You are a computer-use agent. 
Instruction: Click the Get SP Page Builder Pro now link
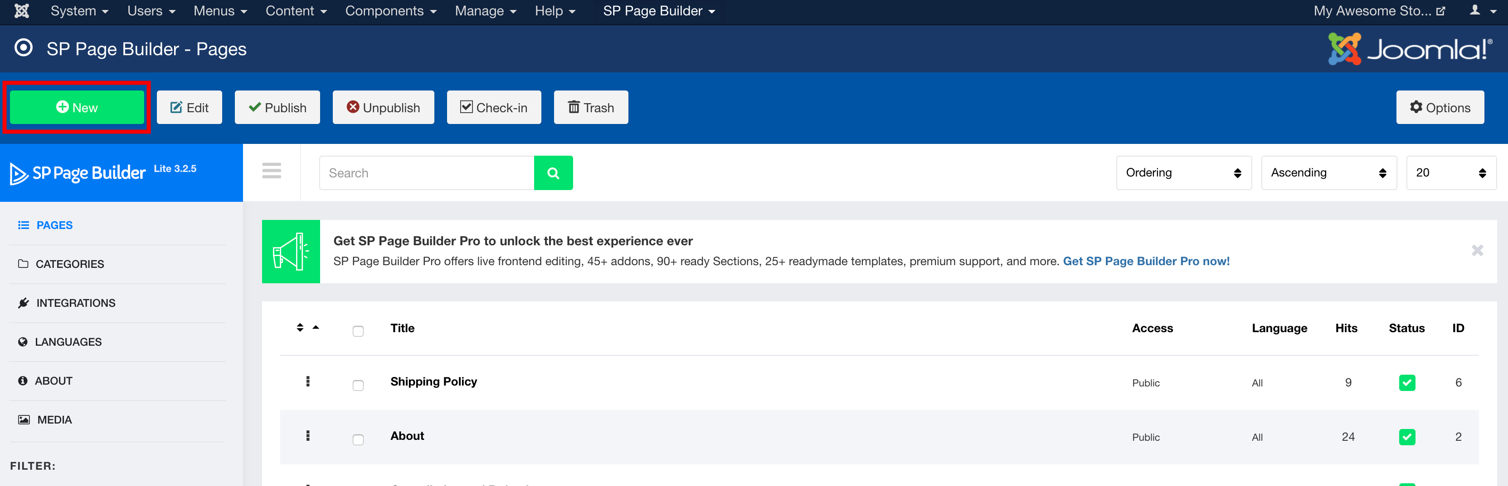click(1146, 261)
